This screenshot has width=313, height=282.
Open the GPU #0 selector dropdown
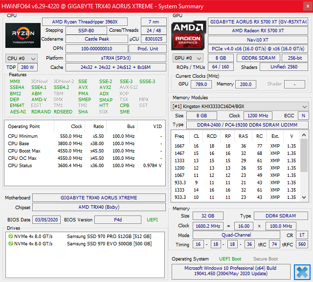point(188,58)
